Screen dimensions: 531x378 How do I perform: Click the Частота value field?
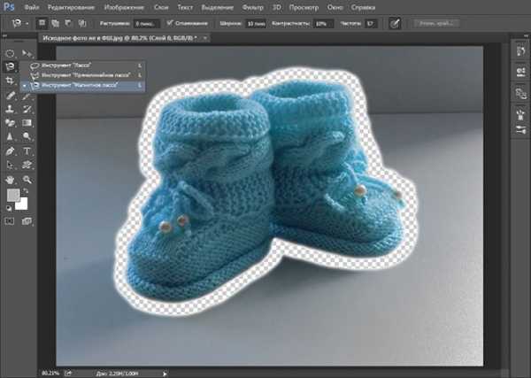coord(371,24)
